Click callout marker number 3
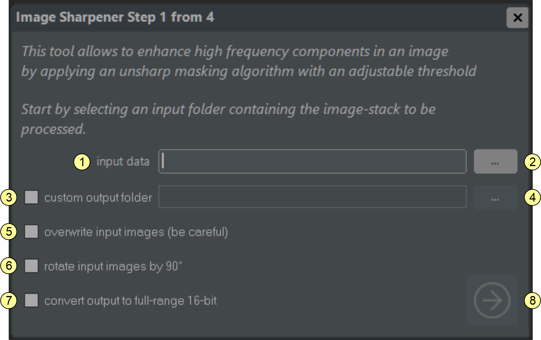Screen dimensions: 541x340 pyautogui.click(x=9, y=197)
